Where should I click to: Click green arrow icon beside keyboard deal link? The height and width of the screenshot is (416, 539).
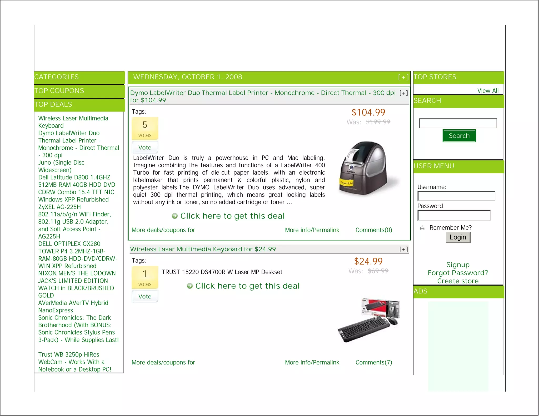[x=189, y=286]
